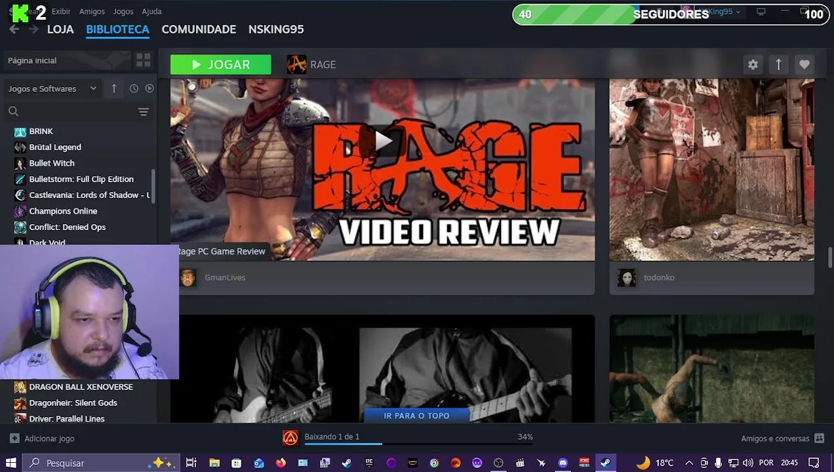Image resolution: width=834 pixels, height=472 pixels.
Task: Open Amigos e conversas
Action: (x=775, y=439)
